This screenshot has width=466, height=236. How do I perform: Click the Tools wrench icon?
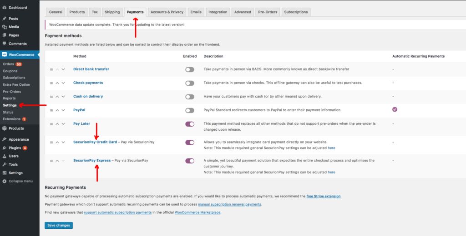pyautogui.click(x=5, y=165)
